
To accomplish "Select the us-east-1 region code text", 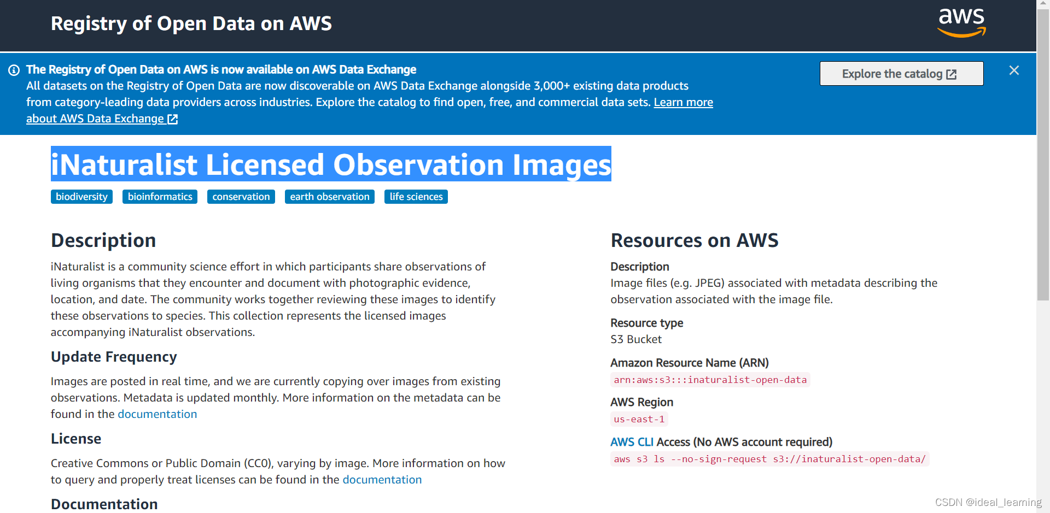I will tap(639, 419).
